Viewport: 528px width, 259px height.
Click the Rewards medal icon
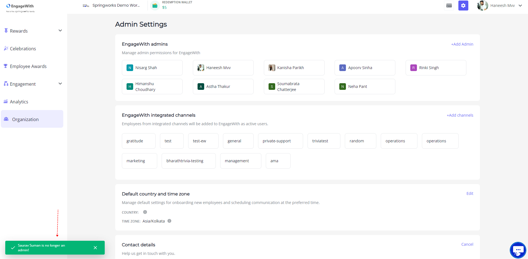tap(6, 30)
